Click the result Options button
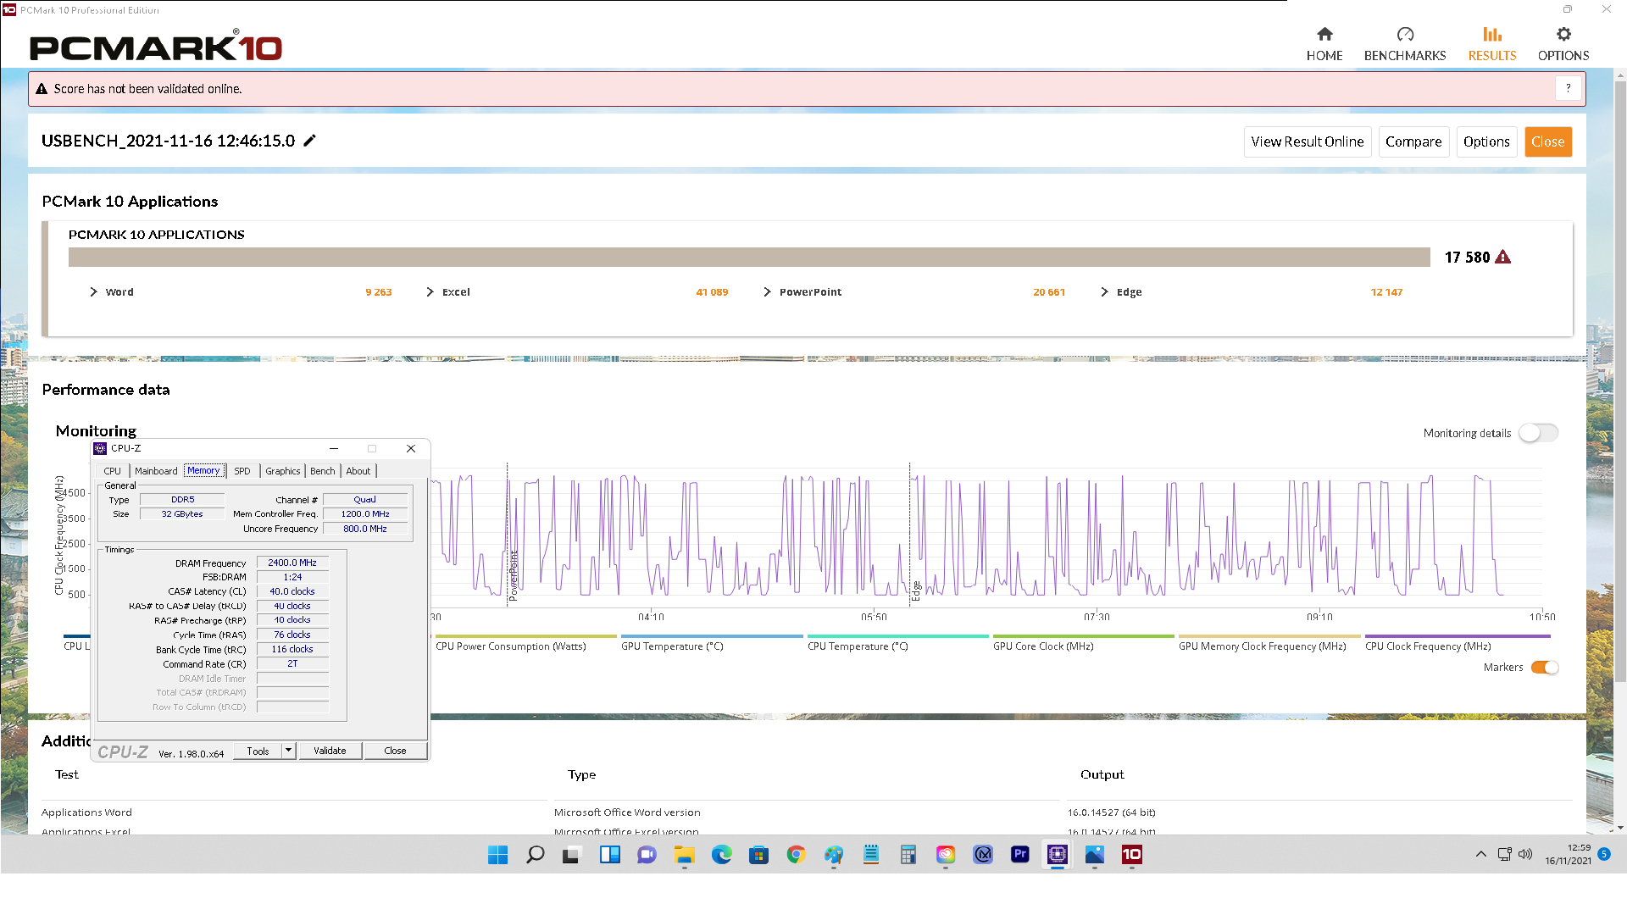1627x915 pixels. (x=1486, y=141)
